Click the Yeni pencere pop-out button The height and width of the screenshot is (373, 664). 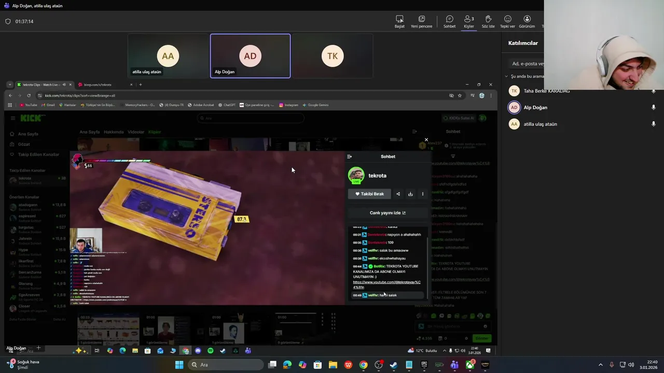pyautogui.click(x=421, y=22)
